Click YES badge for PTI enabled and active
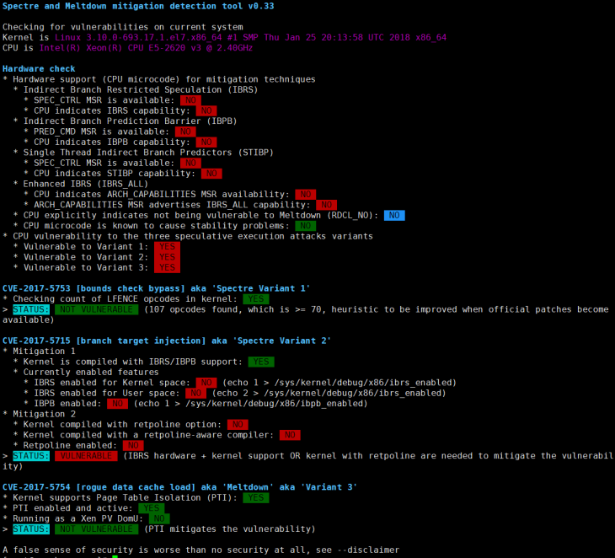Screen dimensions: 615x558 point(152,507)
